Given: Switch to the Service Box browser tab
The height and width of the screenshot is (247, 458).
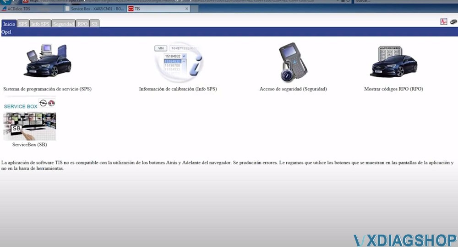Looking at the screenshot, I should coord(95,9).
